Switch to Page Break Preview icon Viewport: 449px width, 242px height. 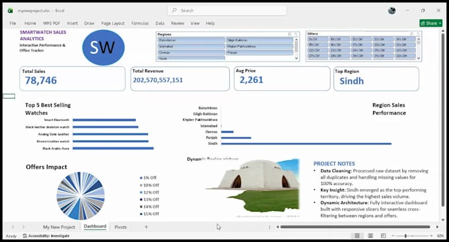click(383, 235)
